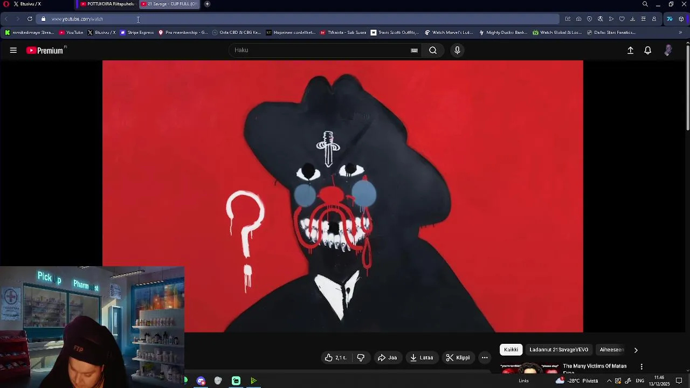Select the Aiheeseen filter chip
The height and width of the screenshot is (388, 690).
point(612,350)
